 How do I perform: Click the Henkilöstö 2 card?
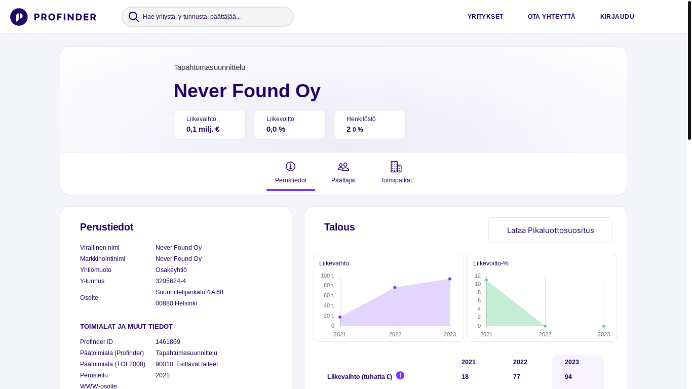(370, 125)
